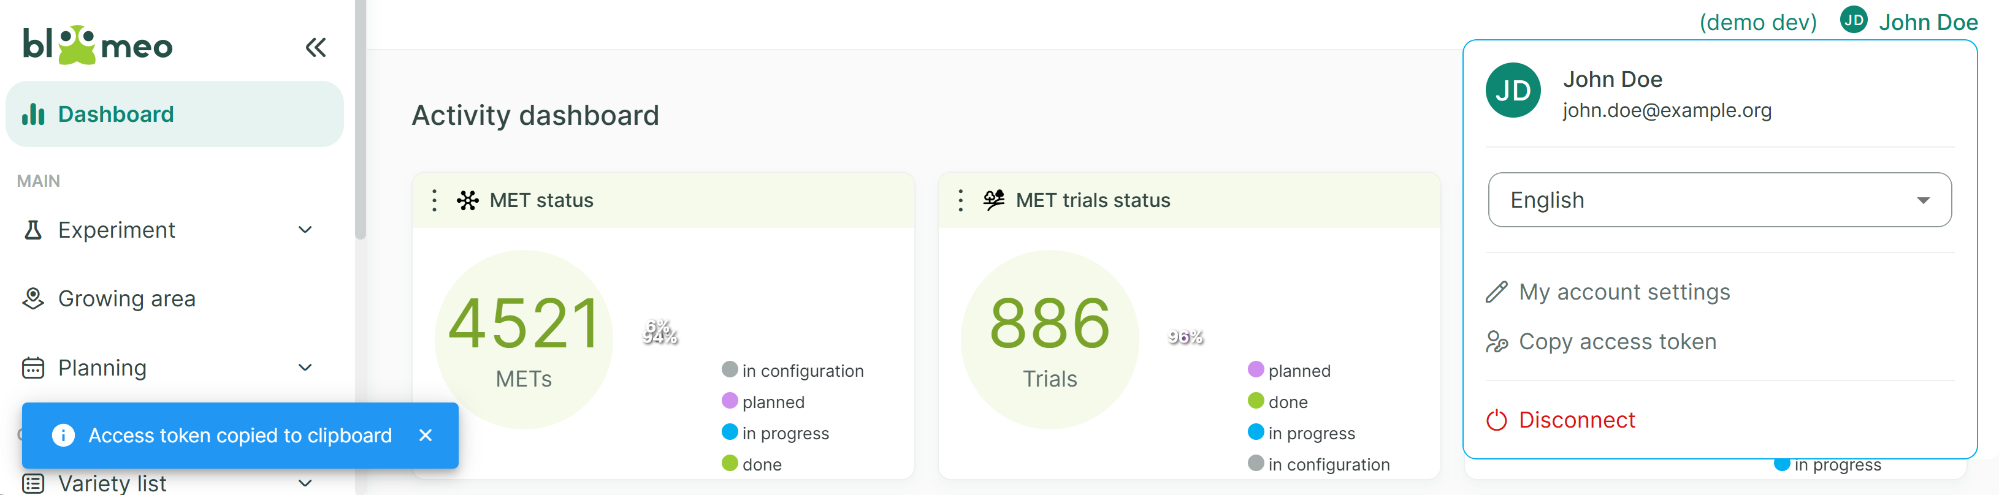Select the Variety list icon

click(32, 483)
